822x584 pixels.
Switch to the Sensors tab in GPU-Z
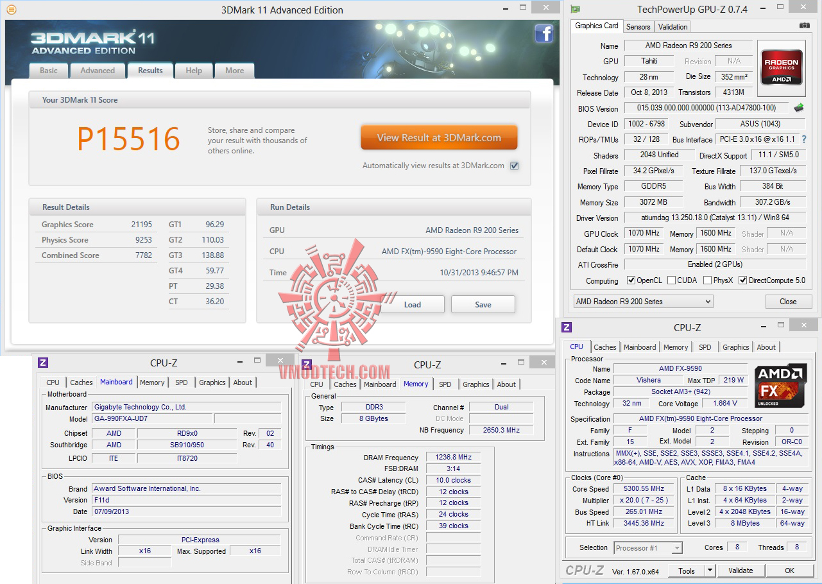point(638,27)
